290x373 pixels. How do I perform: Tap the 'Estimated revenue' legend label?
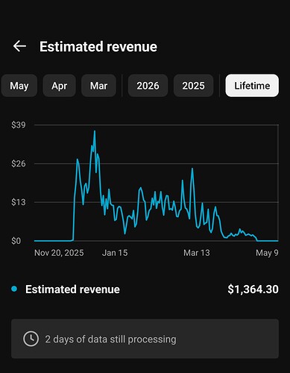(72, 289)
